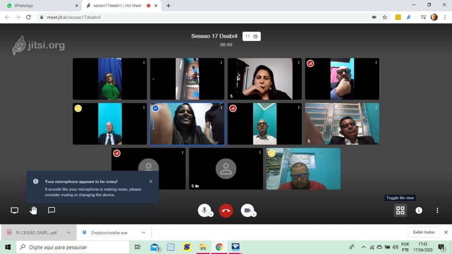Open Jitsi more actions three-dot menu

pyautogui.click(x=437, y=211)
